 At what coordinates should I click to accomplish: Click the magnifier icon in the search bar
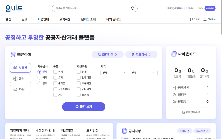[x=133, y=8]
